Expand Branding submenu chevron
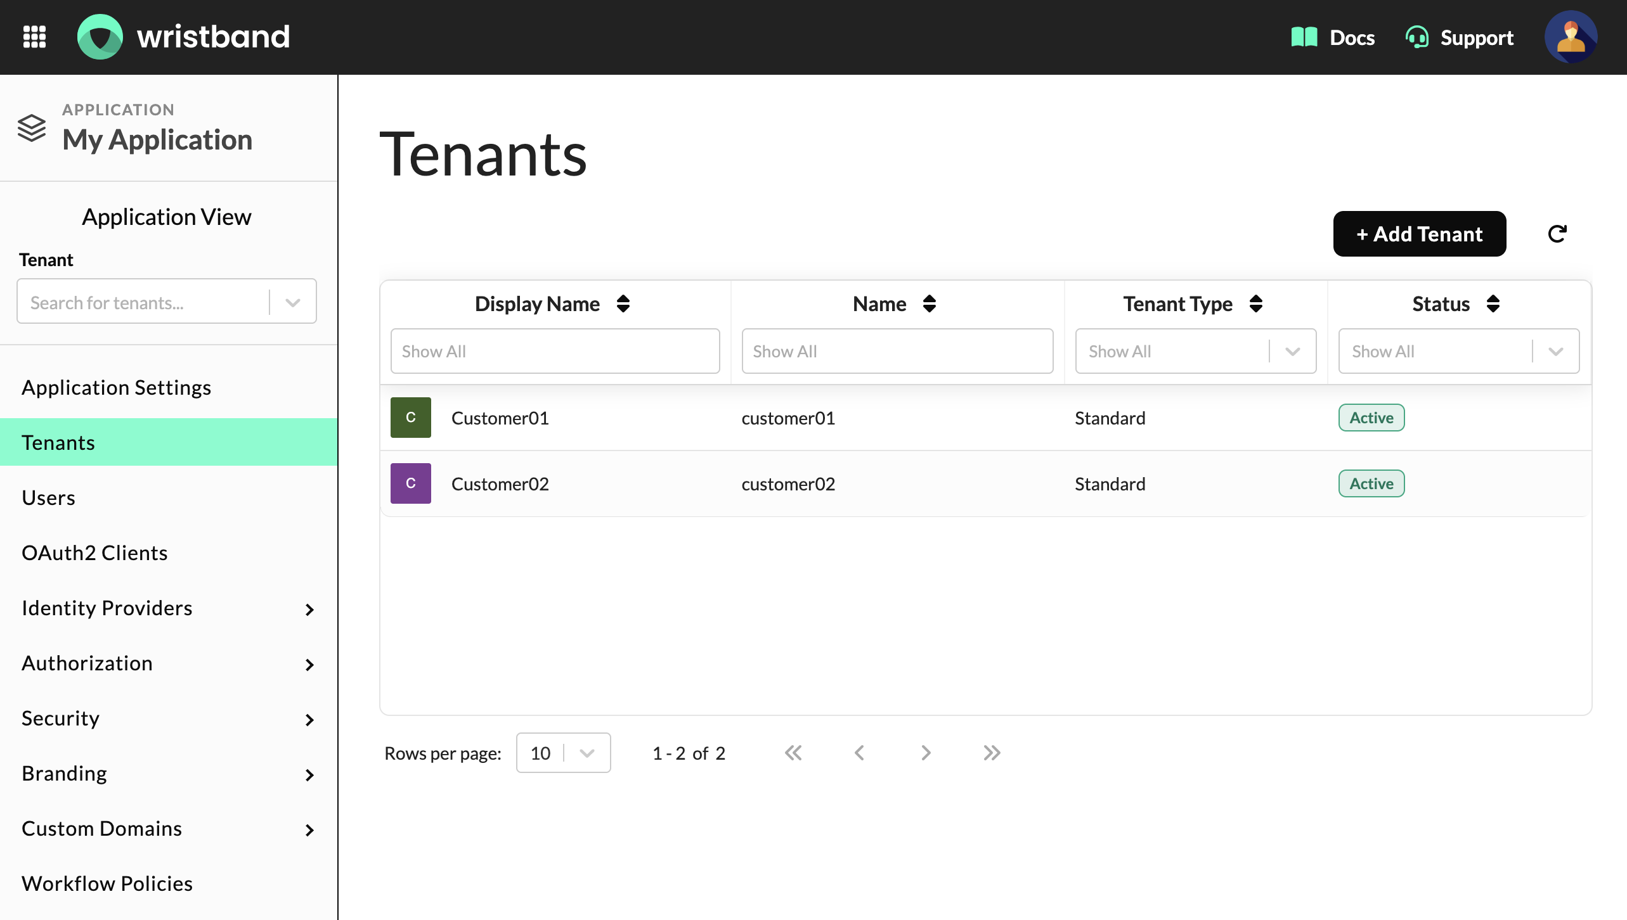This screenshot has width=1627, height=920. pyautogui.click(x=309, y=775)
